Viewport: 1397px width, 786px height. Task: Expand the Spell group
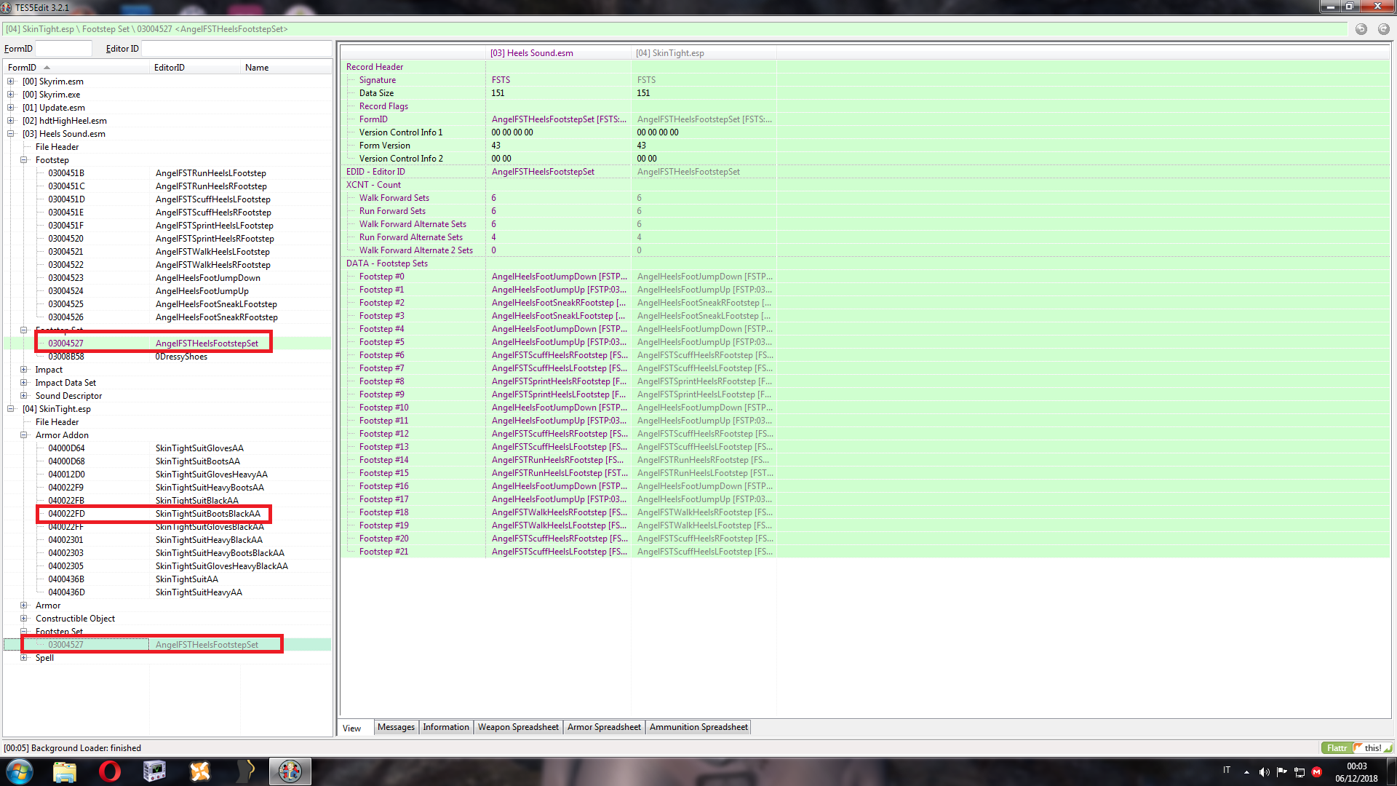coord(24,658)
